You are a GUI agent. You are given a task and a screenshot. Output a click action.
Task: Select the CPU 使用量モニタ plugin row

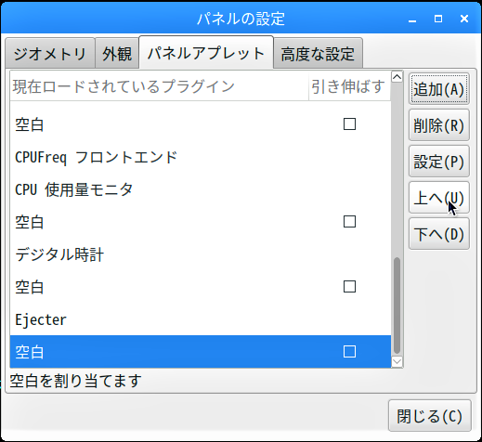click(201, 189)
